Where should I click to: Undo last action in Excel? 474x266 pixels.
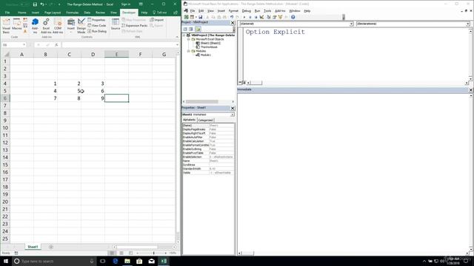[42, 4]
